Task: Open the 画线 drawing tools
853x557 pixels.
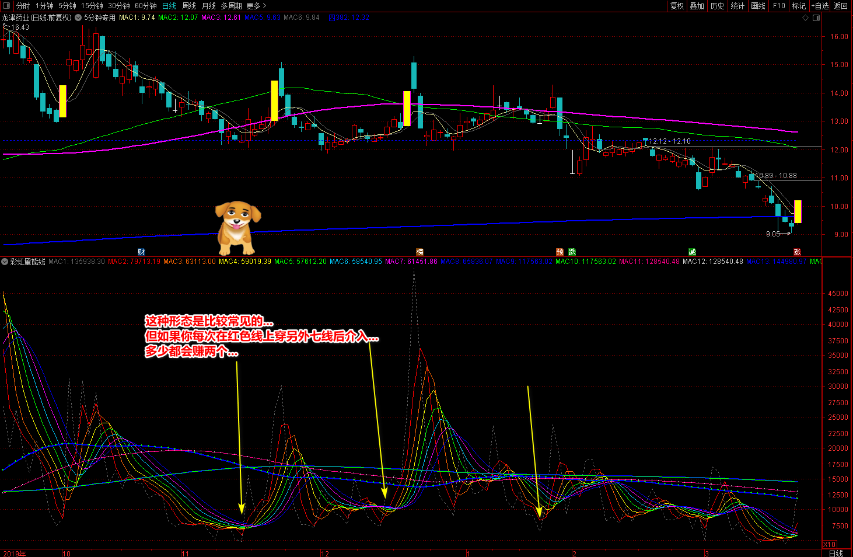Action: tap(758, 6)
